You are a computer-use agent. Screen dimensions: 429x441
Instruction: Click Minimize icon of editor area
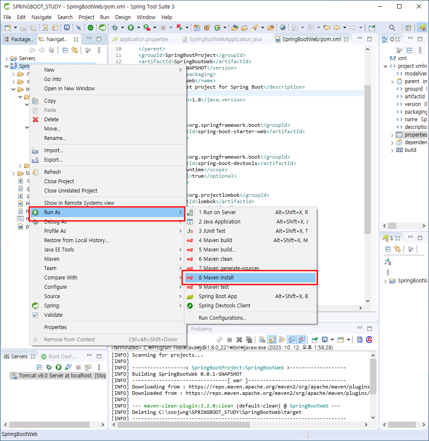[x=360, y=39]
